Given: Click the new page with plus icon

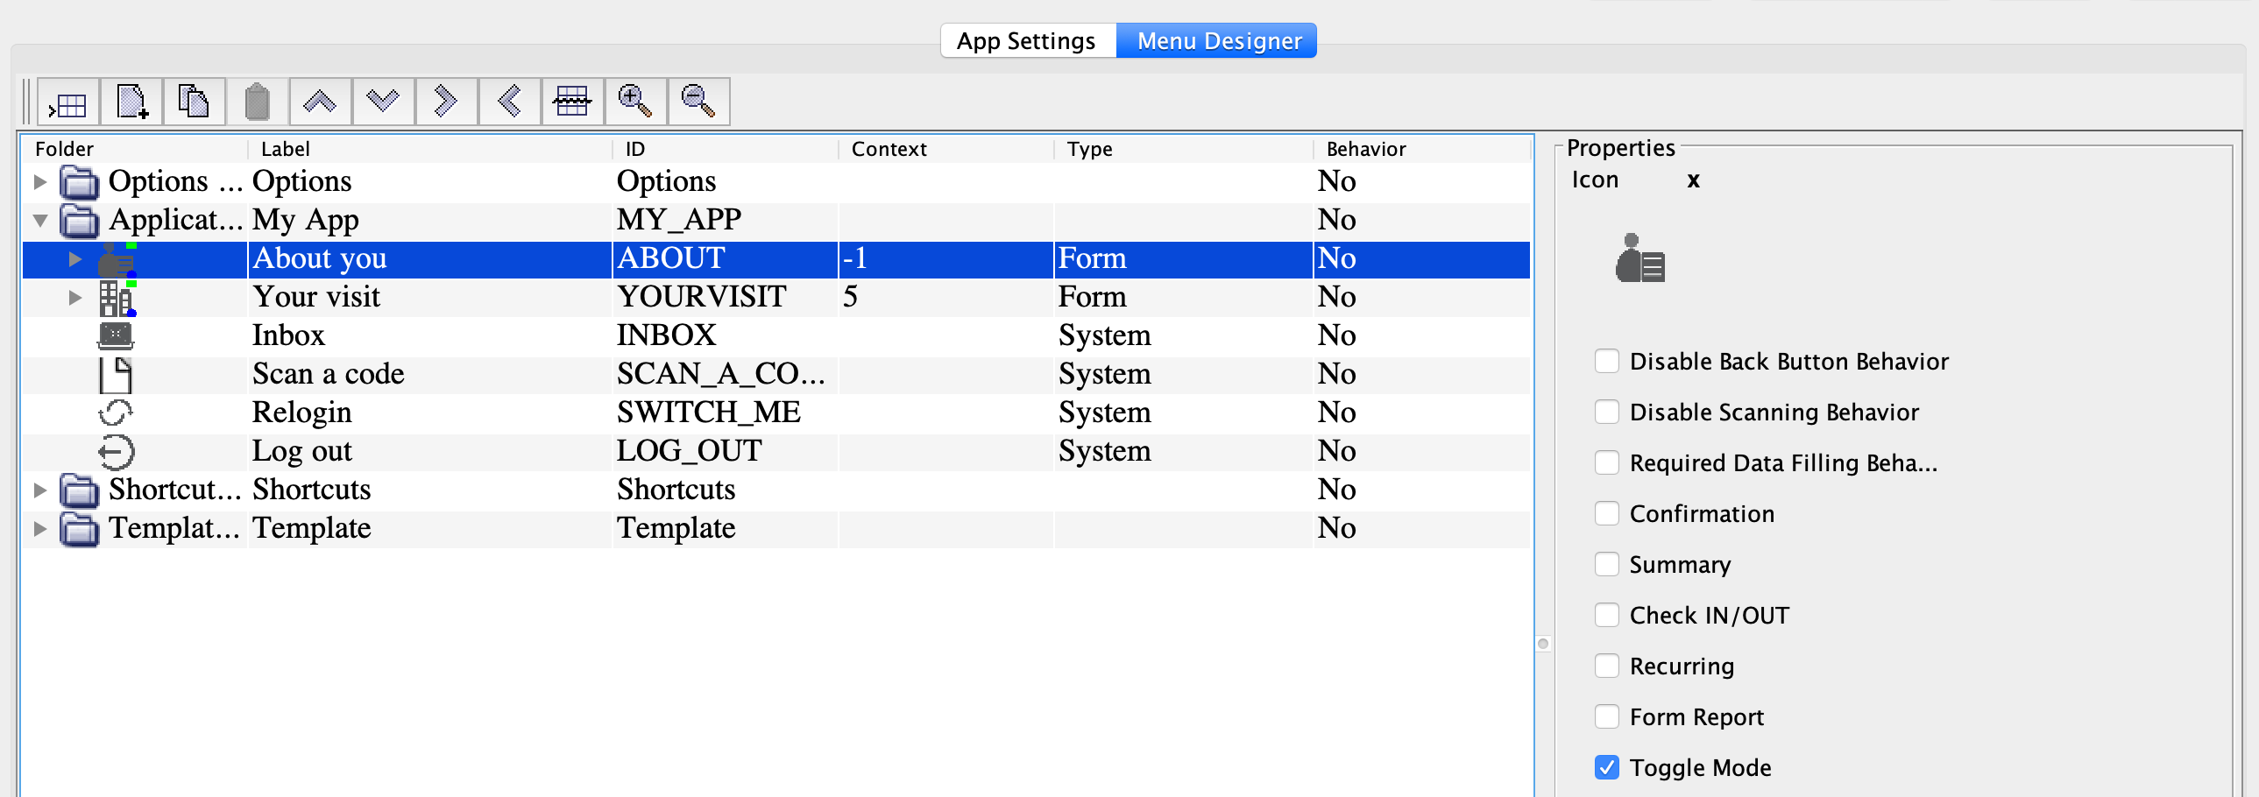Looking at the screenshot, I should [131, 102].
